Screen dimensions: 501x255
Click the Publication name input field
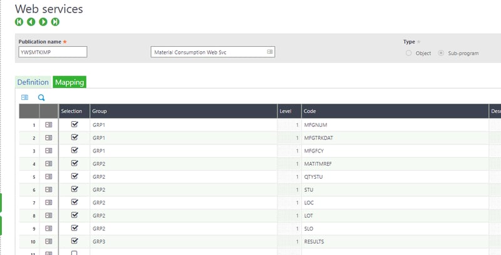(53, 52)
